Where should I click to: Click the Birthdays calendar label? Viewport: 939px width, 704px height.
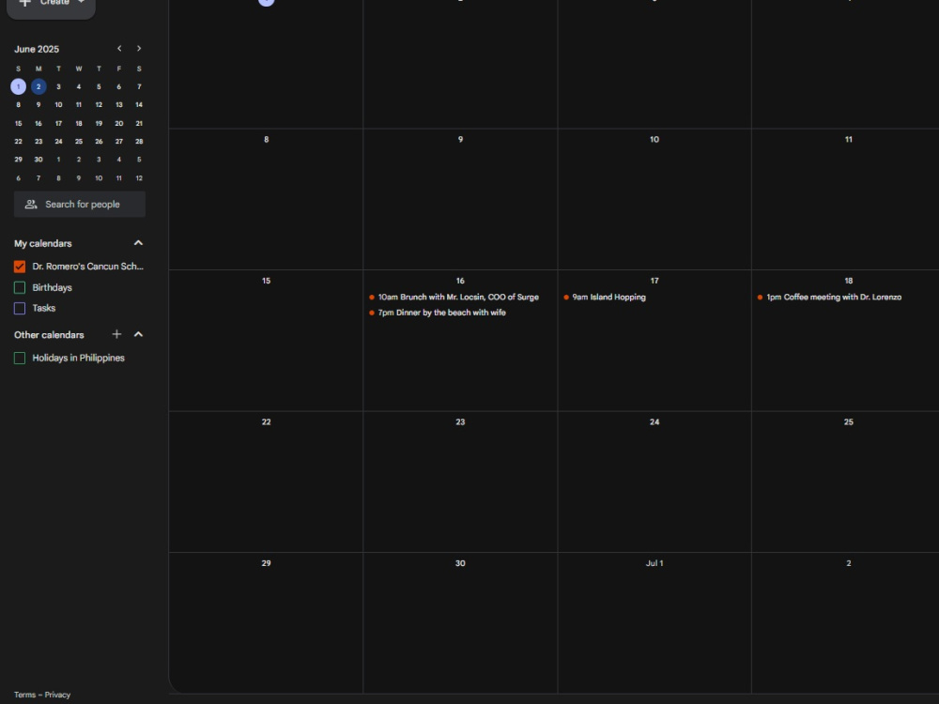[52, 288]
